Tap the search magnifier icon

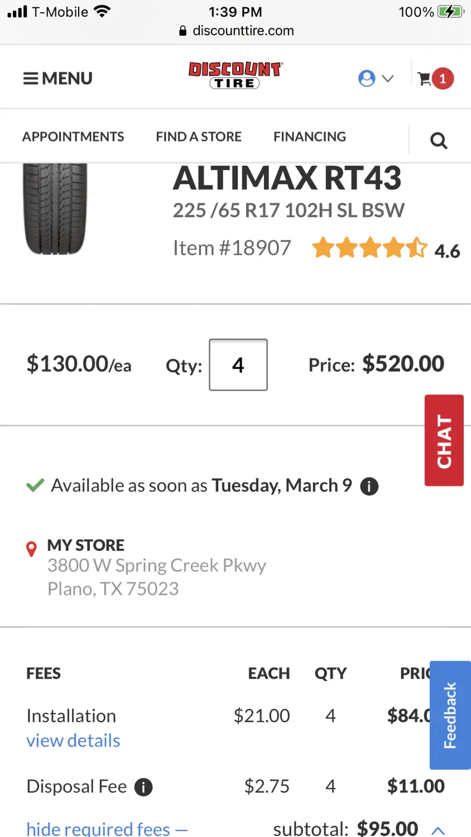pyautogui.click(x=439, y=141)
